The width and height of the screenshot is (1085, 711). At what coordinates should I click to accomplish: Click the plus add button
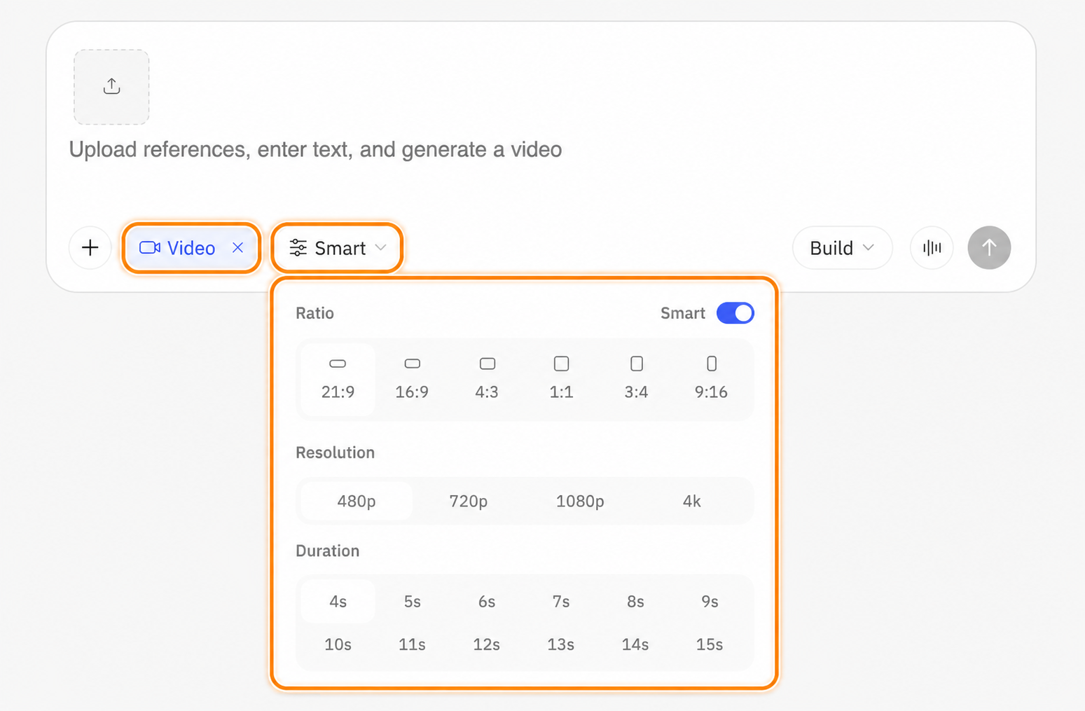pyautogui.click(x=90, y=247)
